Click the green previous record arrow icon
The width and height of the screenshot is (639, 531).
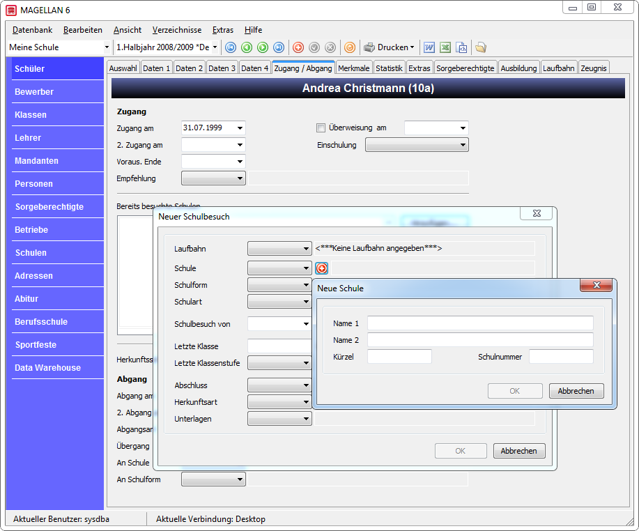pos(247,47)
